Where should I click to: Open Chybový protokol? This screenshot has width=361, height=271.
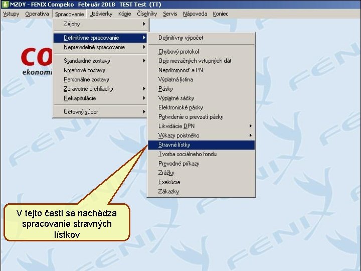tap(202, 52)
